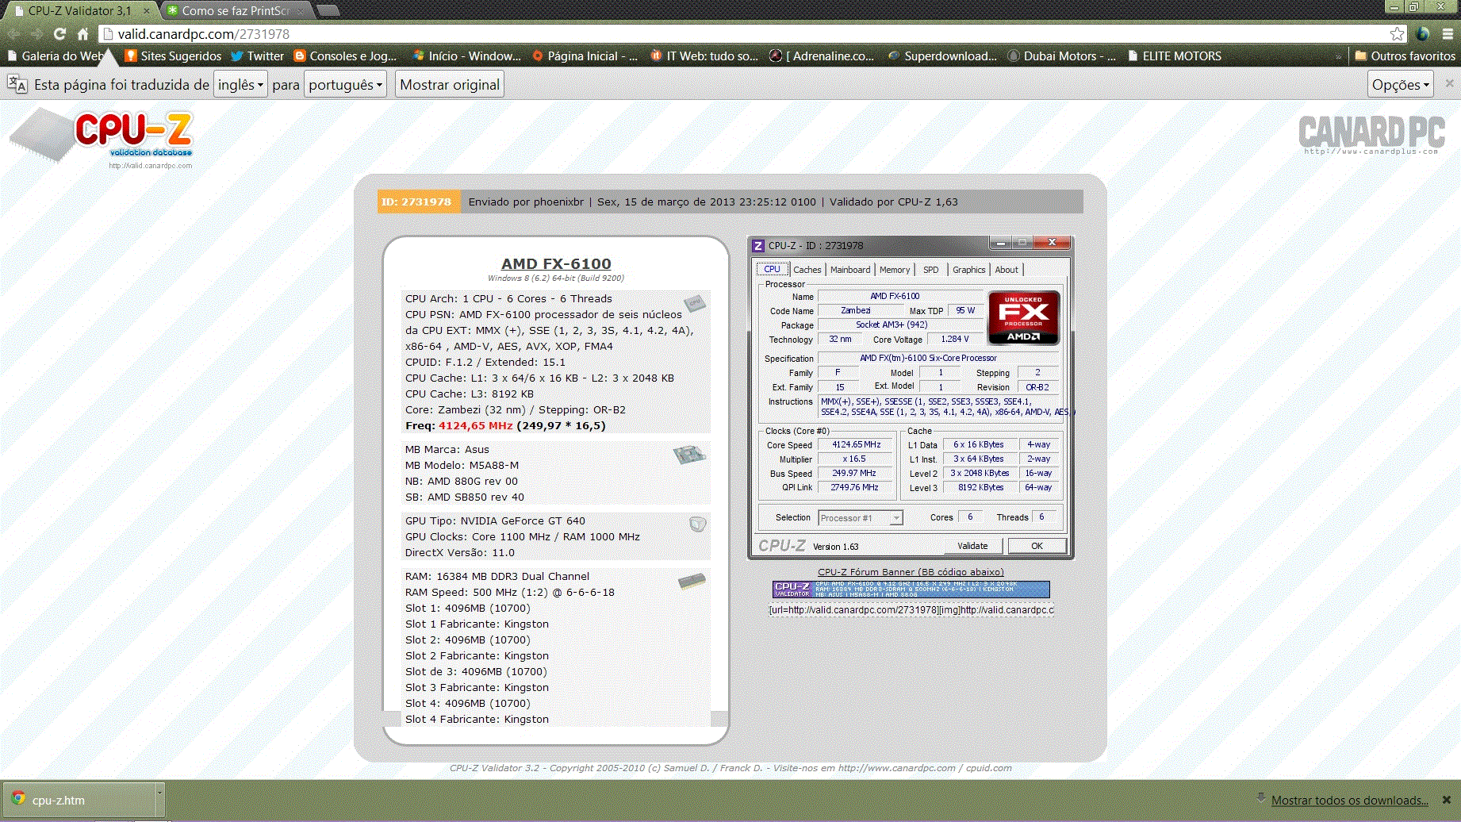Viewport: 1461px width, 822px height.
Task: Click the back navigation arrow
Action: click(13, 33)
